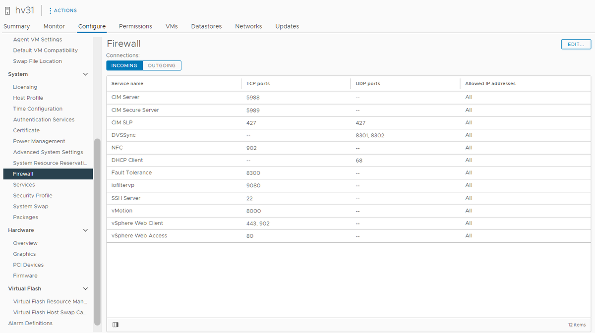The width and height of the screenshot is (595, 333).
Task: Click the sidebar vertical scrollbar
Action: 97,231
